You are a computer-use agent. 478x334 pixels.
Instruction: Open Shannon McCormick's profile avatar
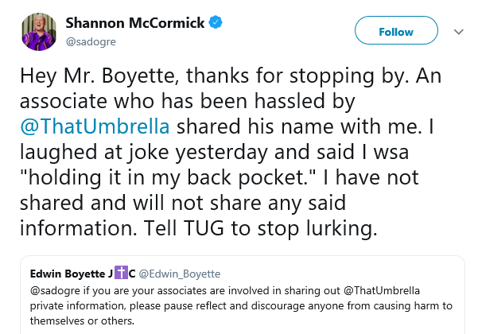[x=39, y=31]
